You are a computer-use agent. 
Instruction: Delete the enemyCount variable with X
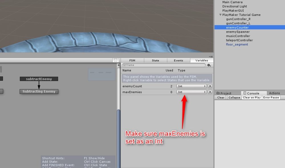coord(210,86)
